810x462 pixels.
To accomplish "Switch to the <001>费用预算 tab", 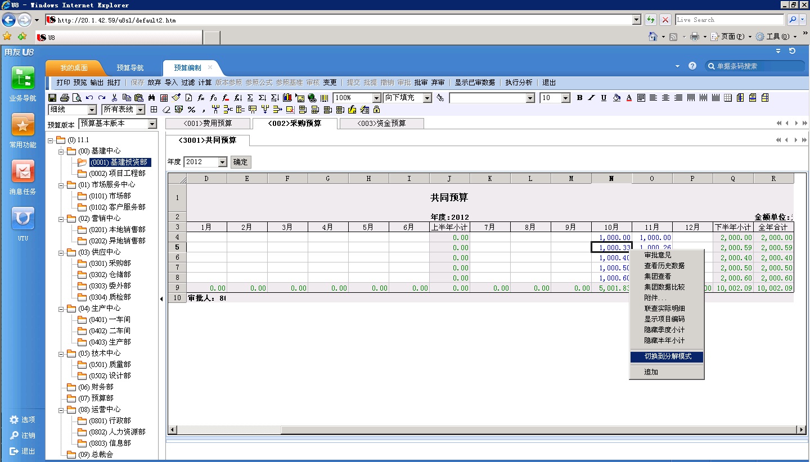I will click(209, 124).
